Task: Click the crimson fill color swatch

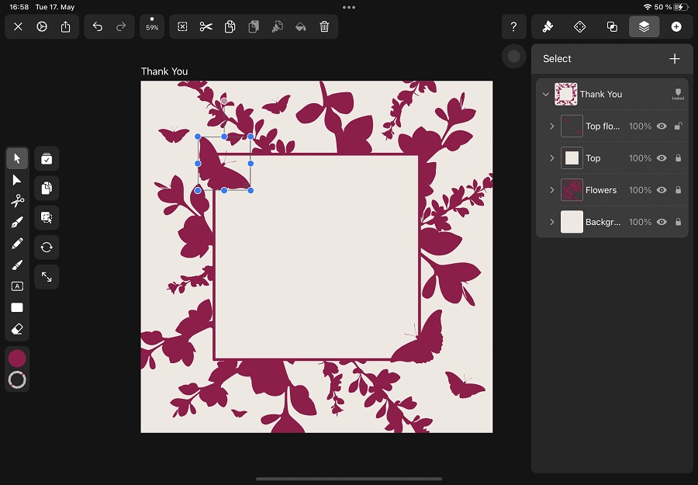Action: point(17,358)
